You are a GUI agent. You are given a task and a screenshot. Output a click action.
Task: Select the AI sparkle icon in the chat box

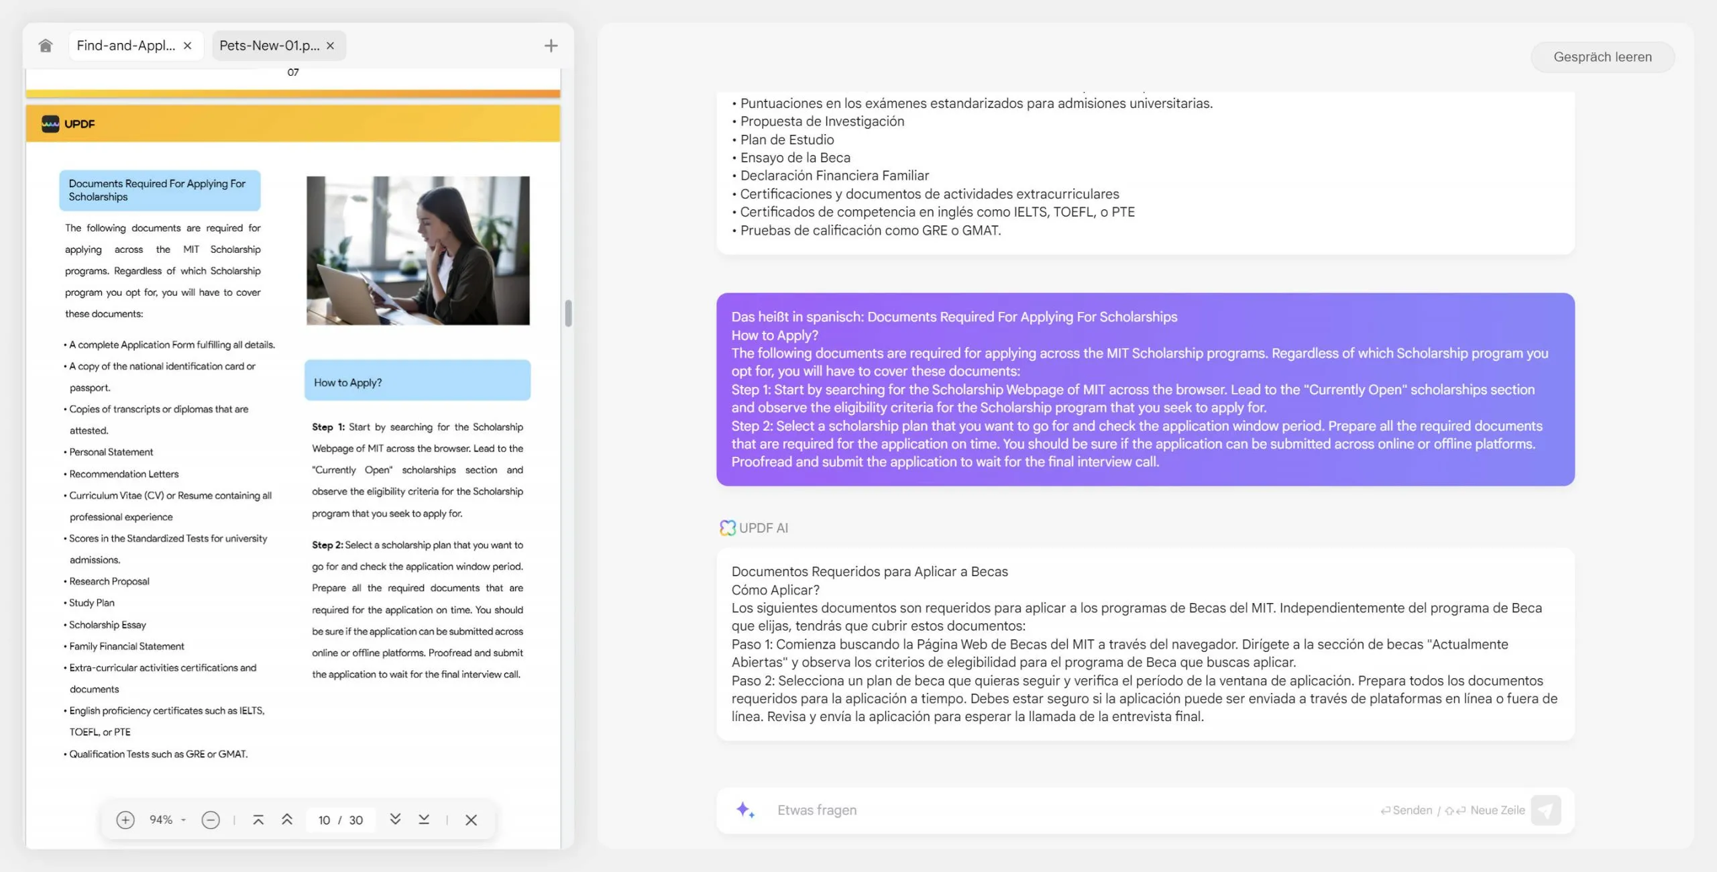click(x=744, y=810)
